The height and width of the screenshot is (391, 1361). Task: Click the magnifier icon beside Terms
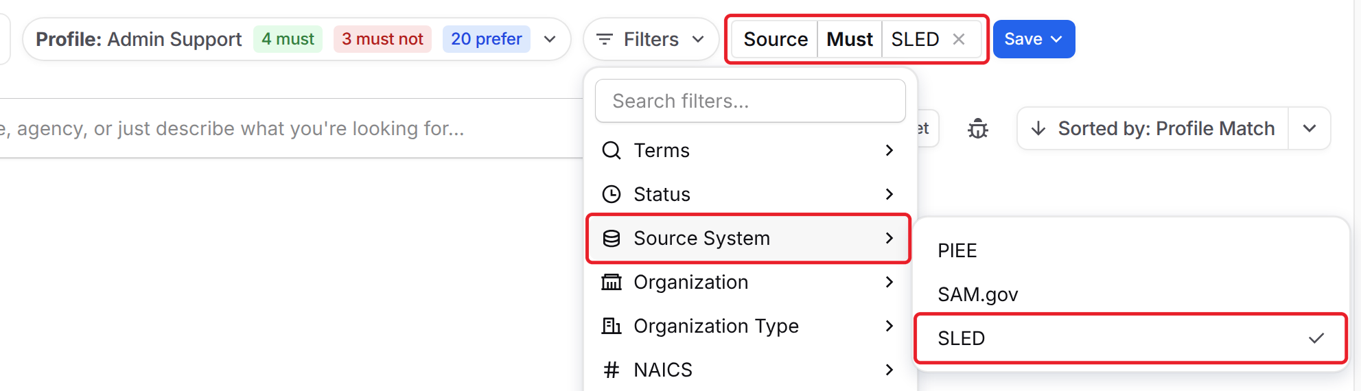611,150
